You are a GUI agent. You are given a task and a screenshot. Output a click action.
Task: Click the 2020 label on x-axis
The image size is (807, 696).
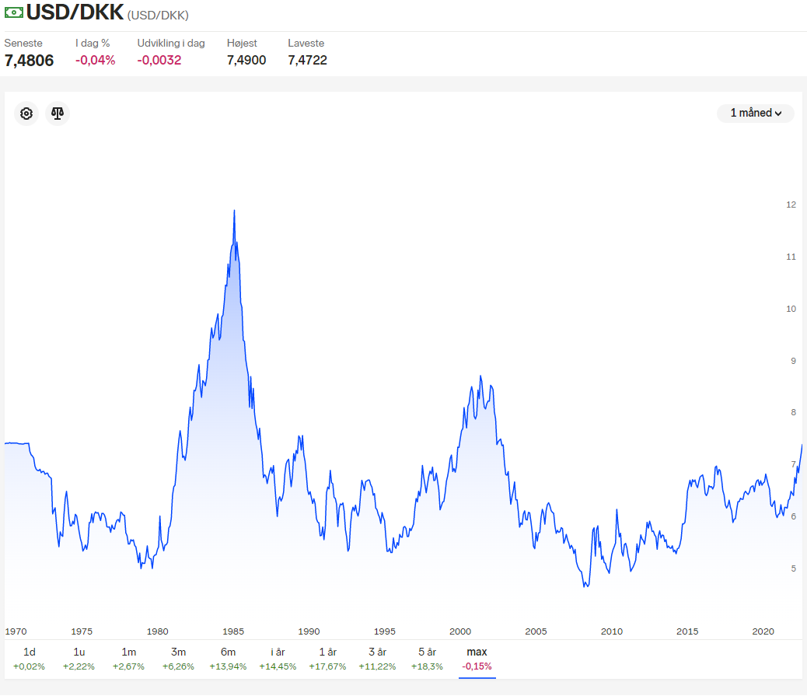763,631
